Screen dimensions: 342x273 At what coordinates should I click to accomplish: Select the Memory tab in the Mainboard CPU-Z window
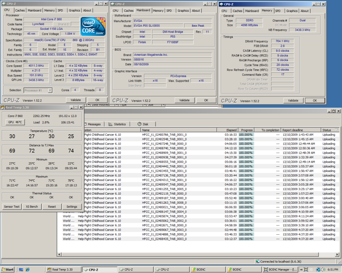pos(158,10)
